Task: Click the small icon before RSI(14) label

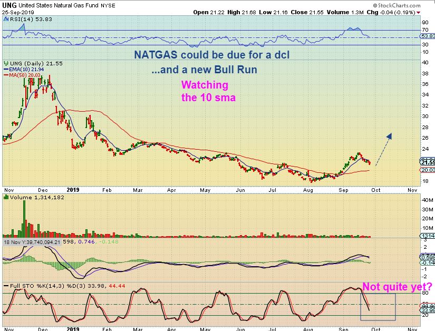Action: coord(6,19)
